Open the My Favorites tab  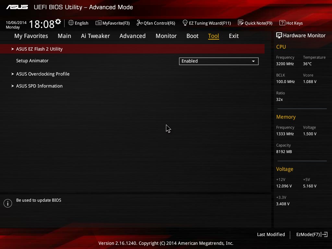tap(31, 36)
